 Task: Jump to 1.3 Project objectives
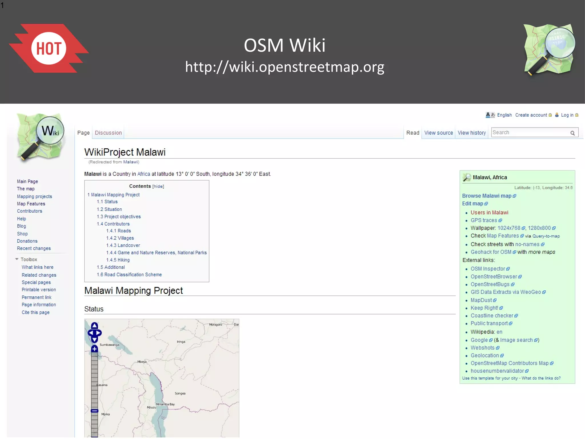119,217
